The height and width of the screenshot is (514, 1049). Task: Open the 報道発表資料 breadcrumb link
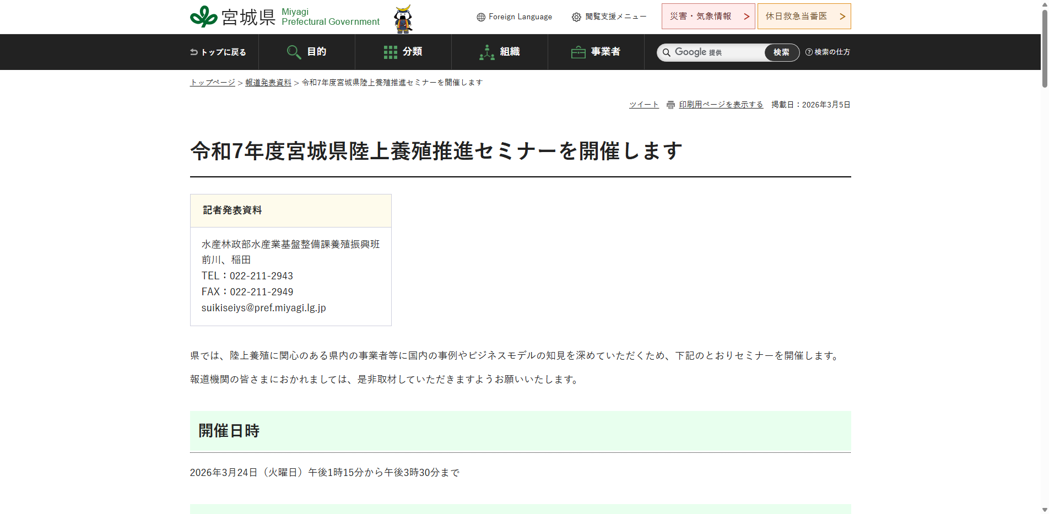[x=268, y=82]
